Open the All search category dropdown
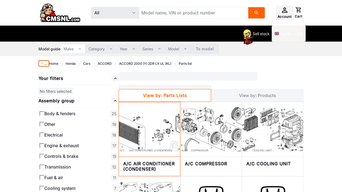Viewport: 342px width, 192px height. (115, 13)
